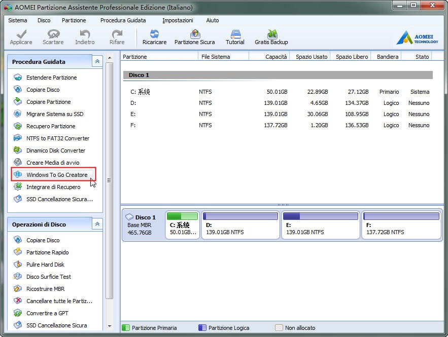Click the sidebar vertical scrollbar thumb

[x=110, y=180]
